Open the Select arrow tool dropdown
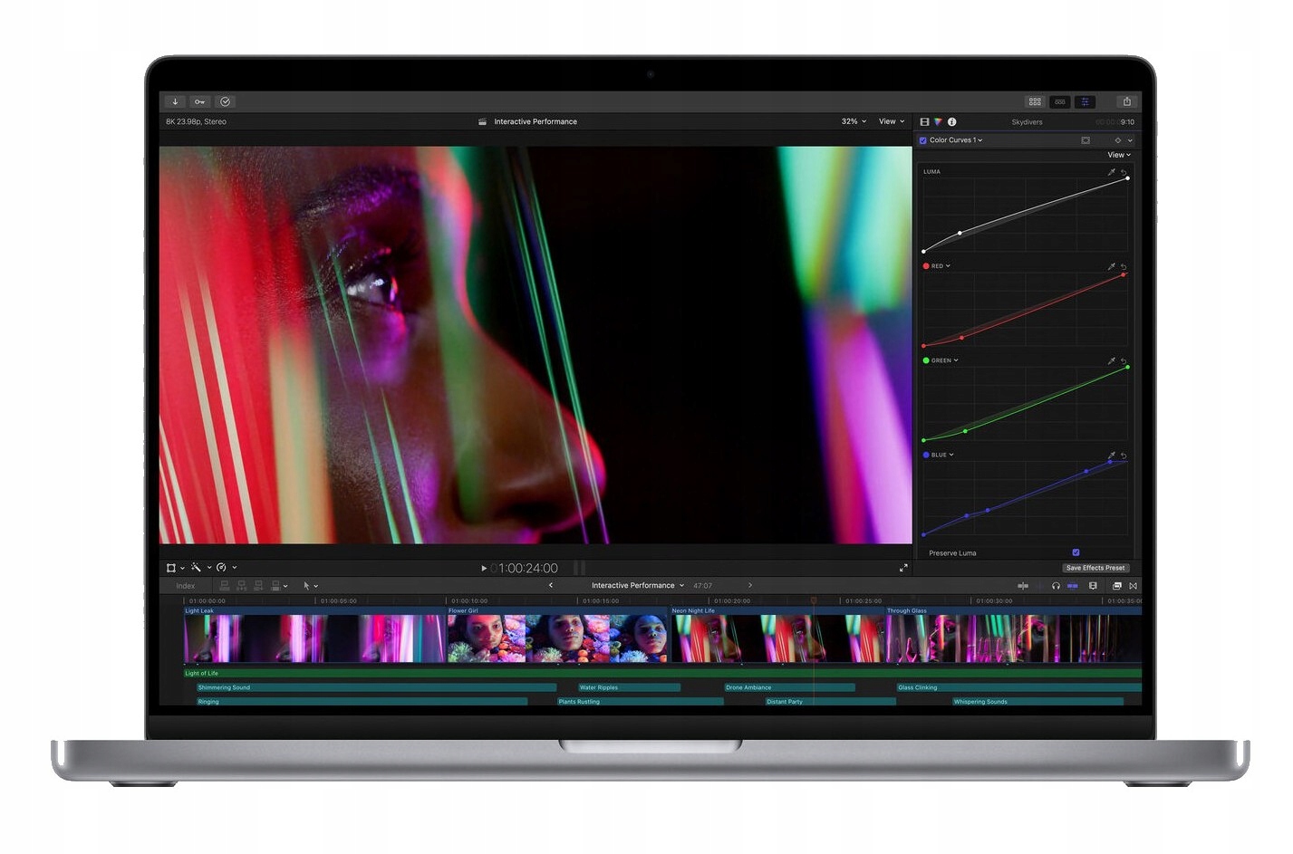This screenshot has height=854, width=1293. coord(311,586)
